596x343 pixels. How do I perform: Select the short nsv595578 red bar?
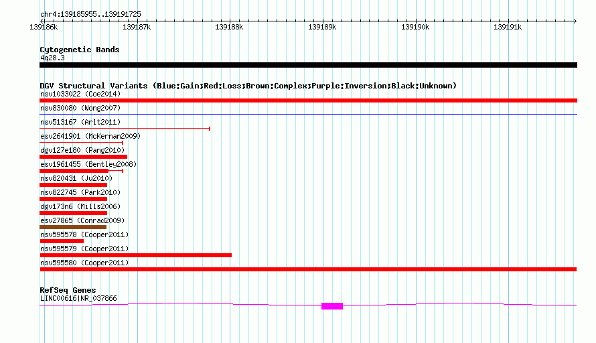pos(62,241)
